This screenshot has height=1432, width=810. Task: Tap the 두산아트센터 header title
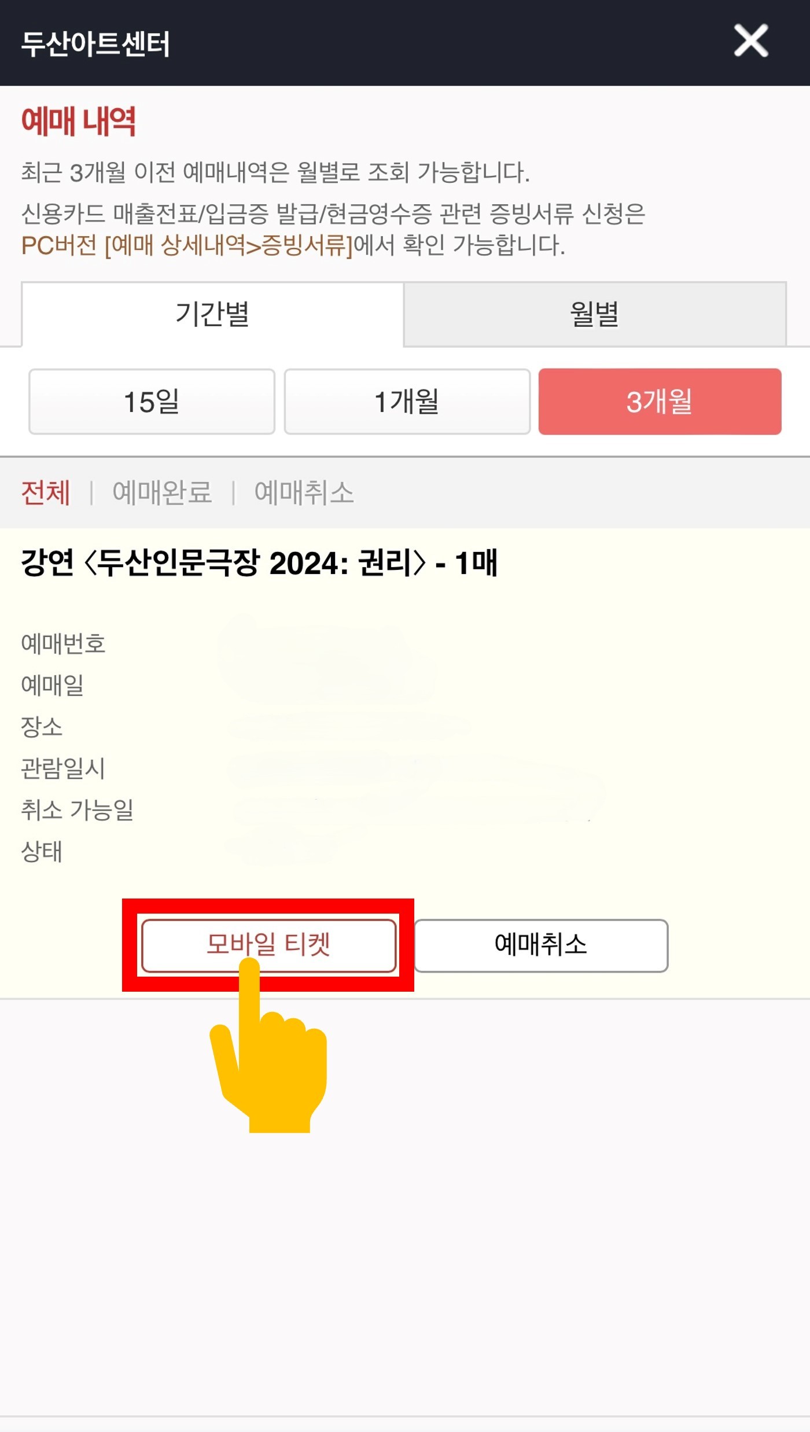(95, 44)
